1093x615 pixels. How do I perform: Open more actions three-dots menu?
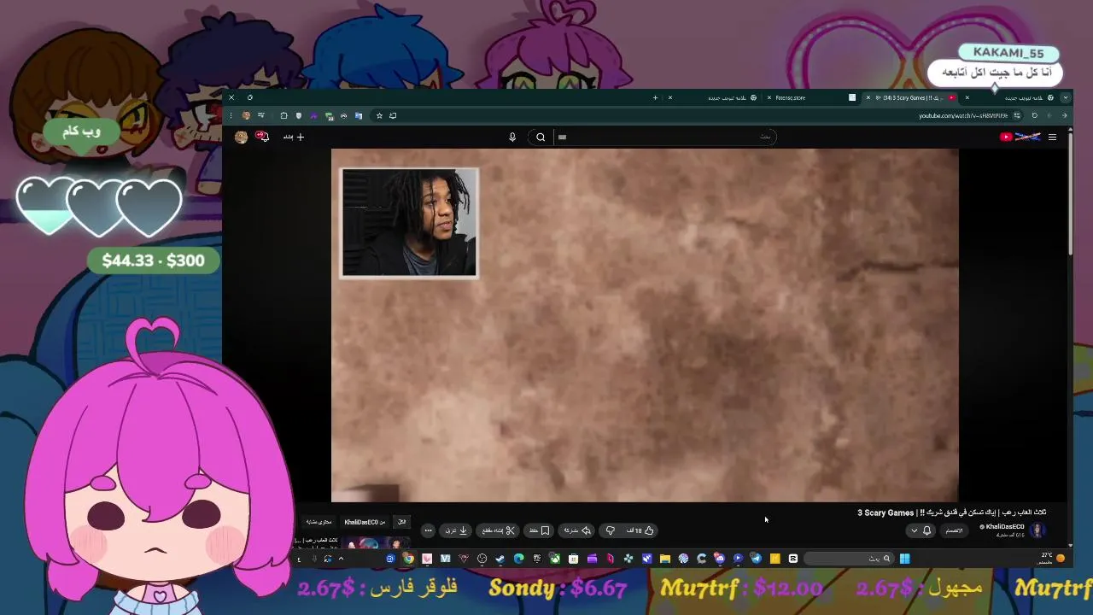point(428,530)
